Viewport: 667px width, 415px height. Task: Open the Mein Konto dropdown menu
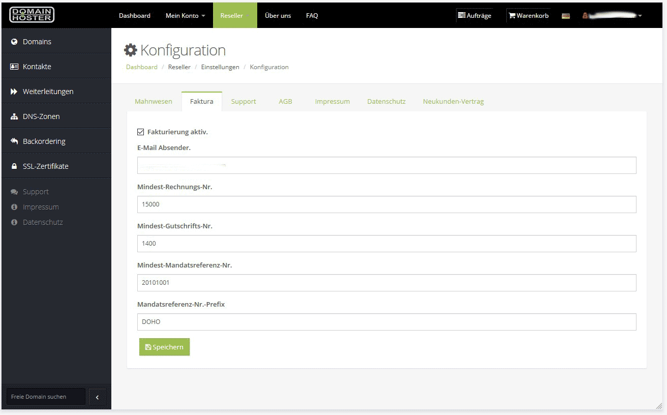coord(186,15)
